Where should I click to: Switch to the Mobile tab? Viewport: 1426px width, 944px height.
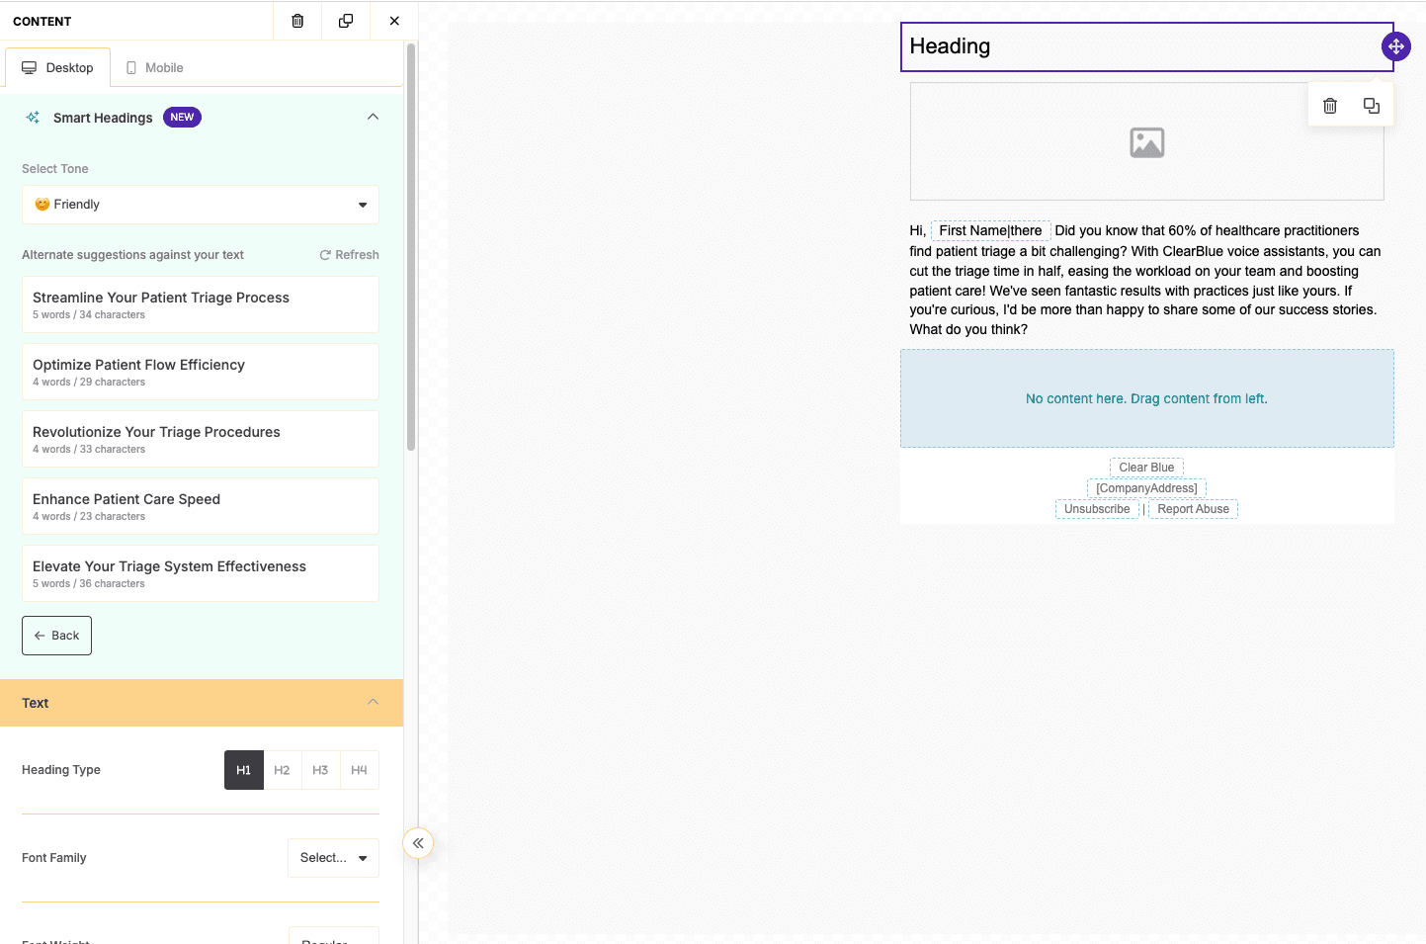click(154, 68)
